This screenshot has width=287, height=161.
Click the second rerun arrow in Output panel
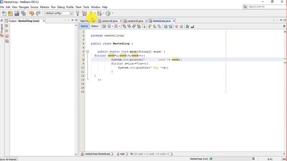click(7, 31)
